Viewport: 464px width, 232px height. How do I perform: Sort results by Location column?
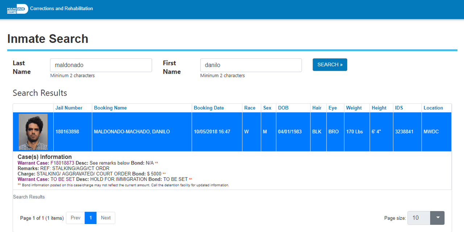(x=433, y=108)
